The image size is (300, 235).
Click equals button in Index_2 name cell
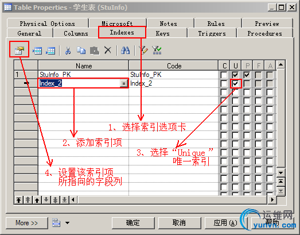coord(124,83)
